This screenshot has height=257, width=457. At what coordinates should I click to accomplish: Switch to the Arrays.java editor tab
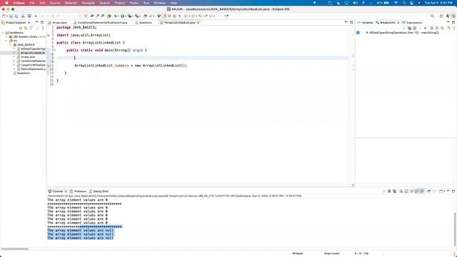pos(59,22)
